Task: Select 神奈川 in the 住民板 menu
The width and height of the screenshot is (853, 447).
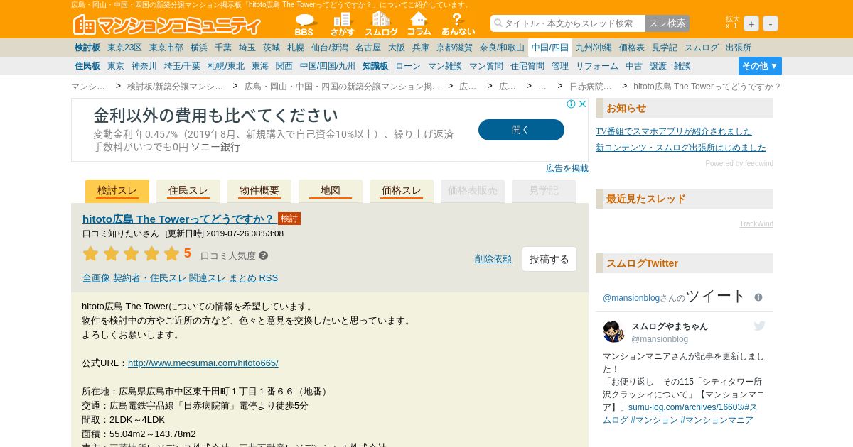Action: pos(144,66)
